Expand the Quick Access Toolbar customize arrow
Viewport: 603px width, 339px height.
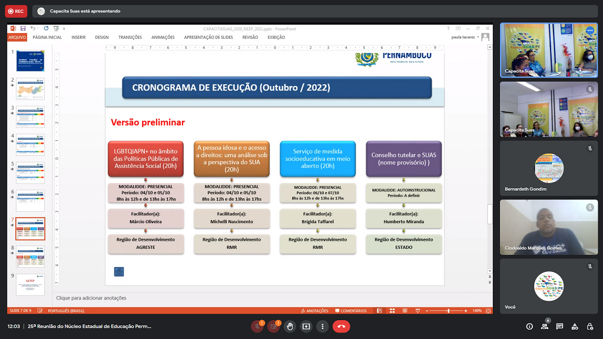pos(64,28)
